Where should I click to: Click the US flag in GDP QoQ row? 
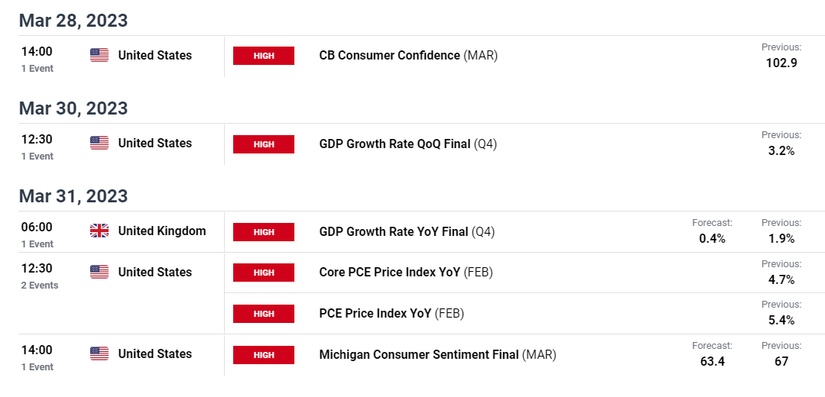(x=99, y=143)
